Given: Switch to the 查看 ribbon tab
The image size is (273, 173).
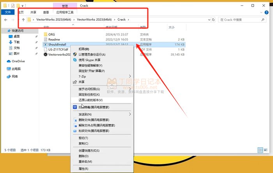Looking at the screenshot, I should tap(46, 12).
